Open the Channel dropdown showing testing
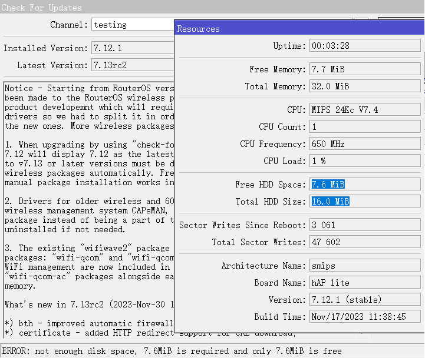This screenshot has height=358, width=425. click(133, 25)
